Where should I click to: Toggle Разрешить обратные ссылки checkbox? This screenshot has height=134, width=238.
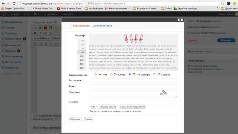coord(189,69)
